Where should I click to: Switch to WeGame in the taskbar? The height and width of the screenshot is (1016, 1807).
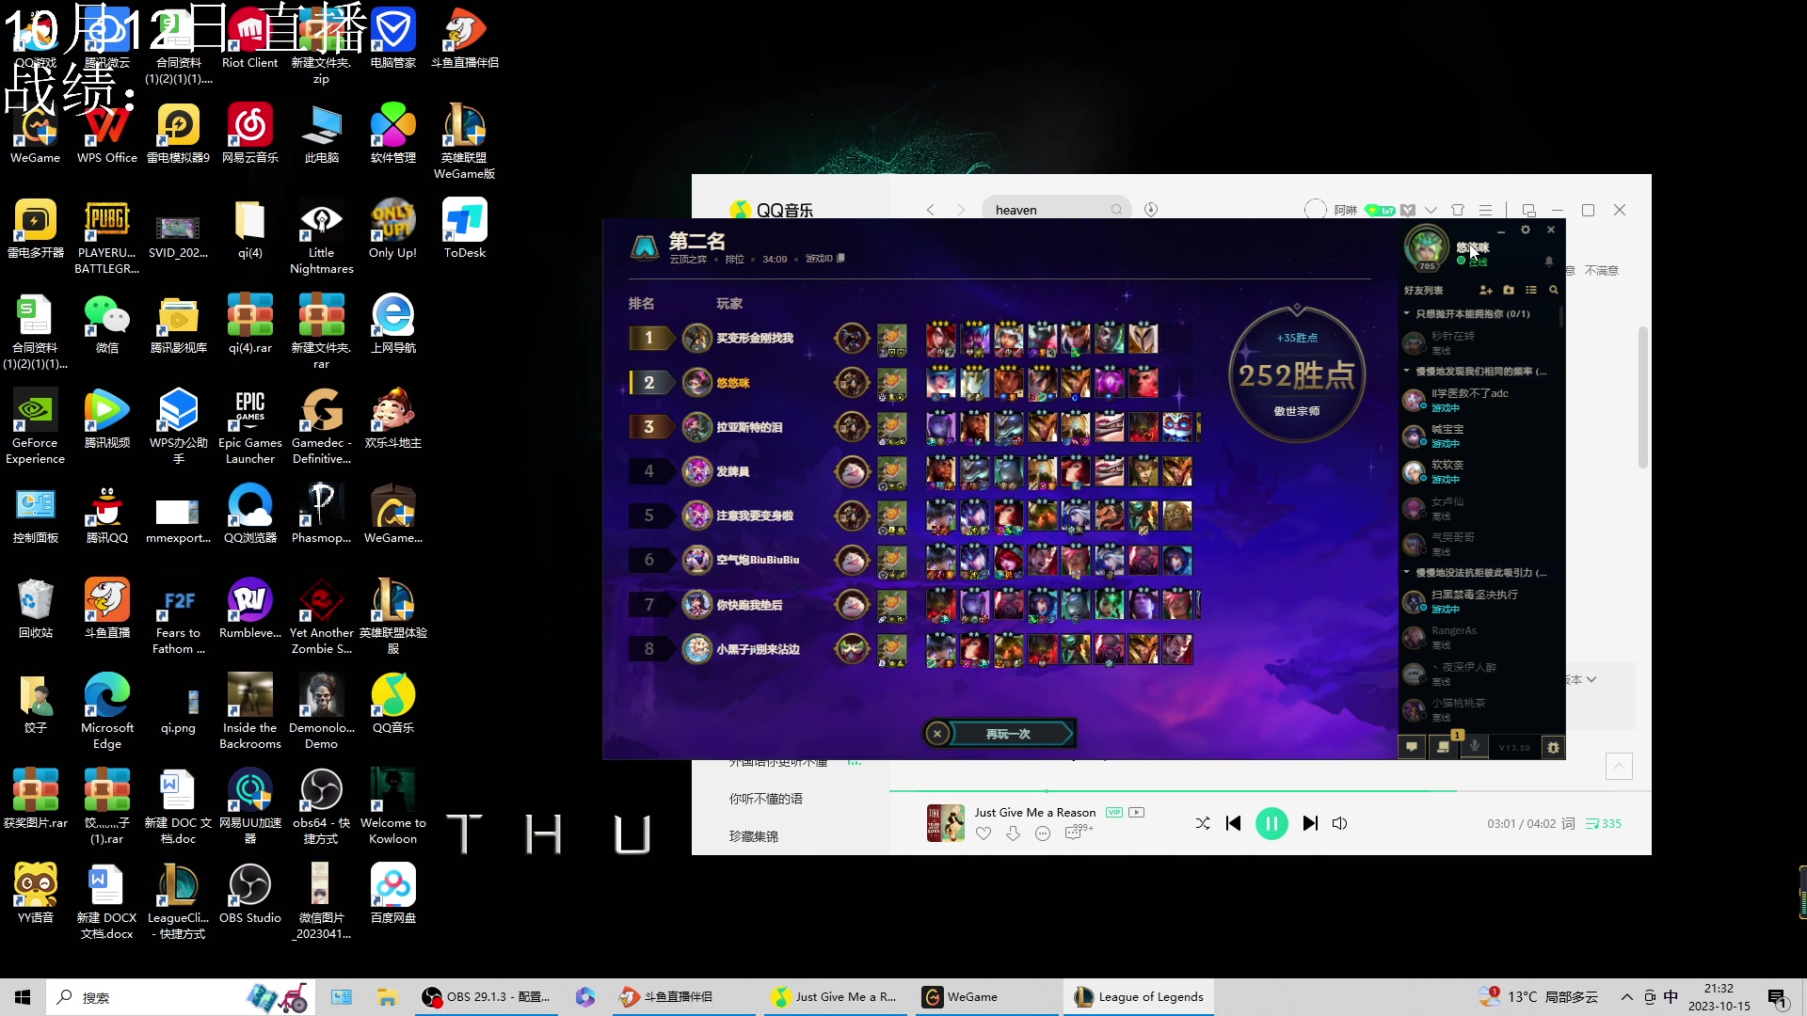pyautogui.click(x=984, y=997)
